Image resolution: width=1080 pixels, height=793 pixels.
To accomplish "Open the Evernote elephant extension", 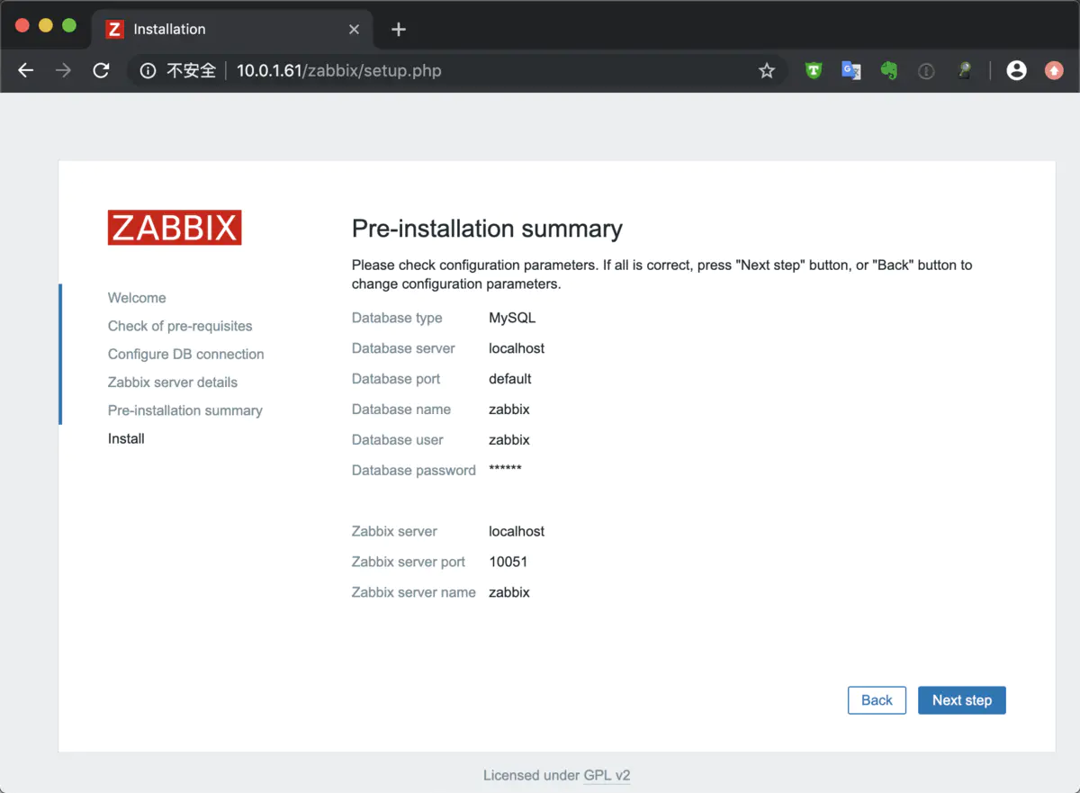I will click(x=889, y=70).
